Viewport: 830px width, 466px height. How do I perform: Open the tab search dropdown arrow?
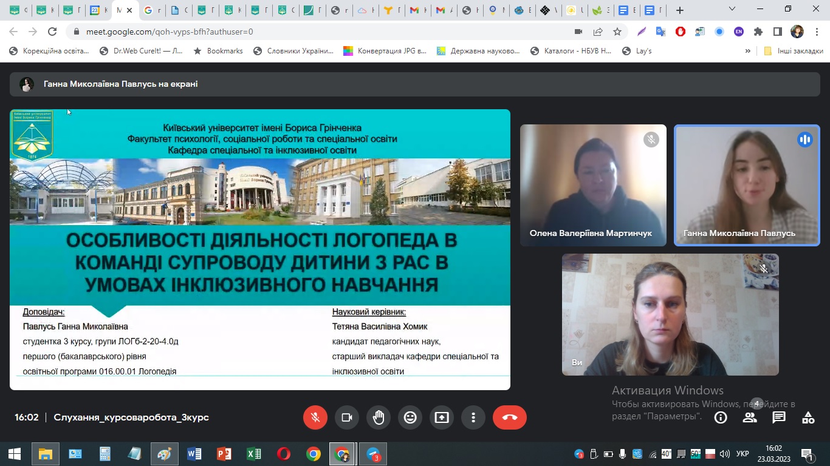(732, 10)
